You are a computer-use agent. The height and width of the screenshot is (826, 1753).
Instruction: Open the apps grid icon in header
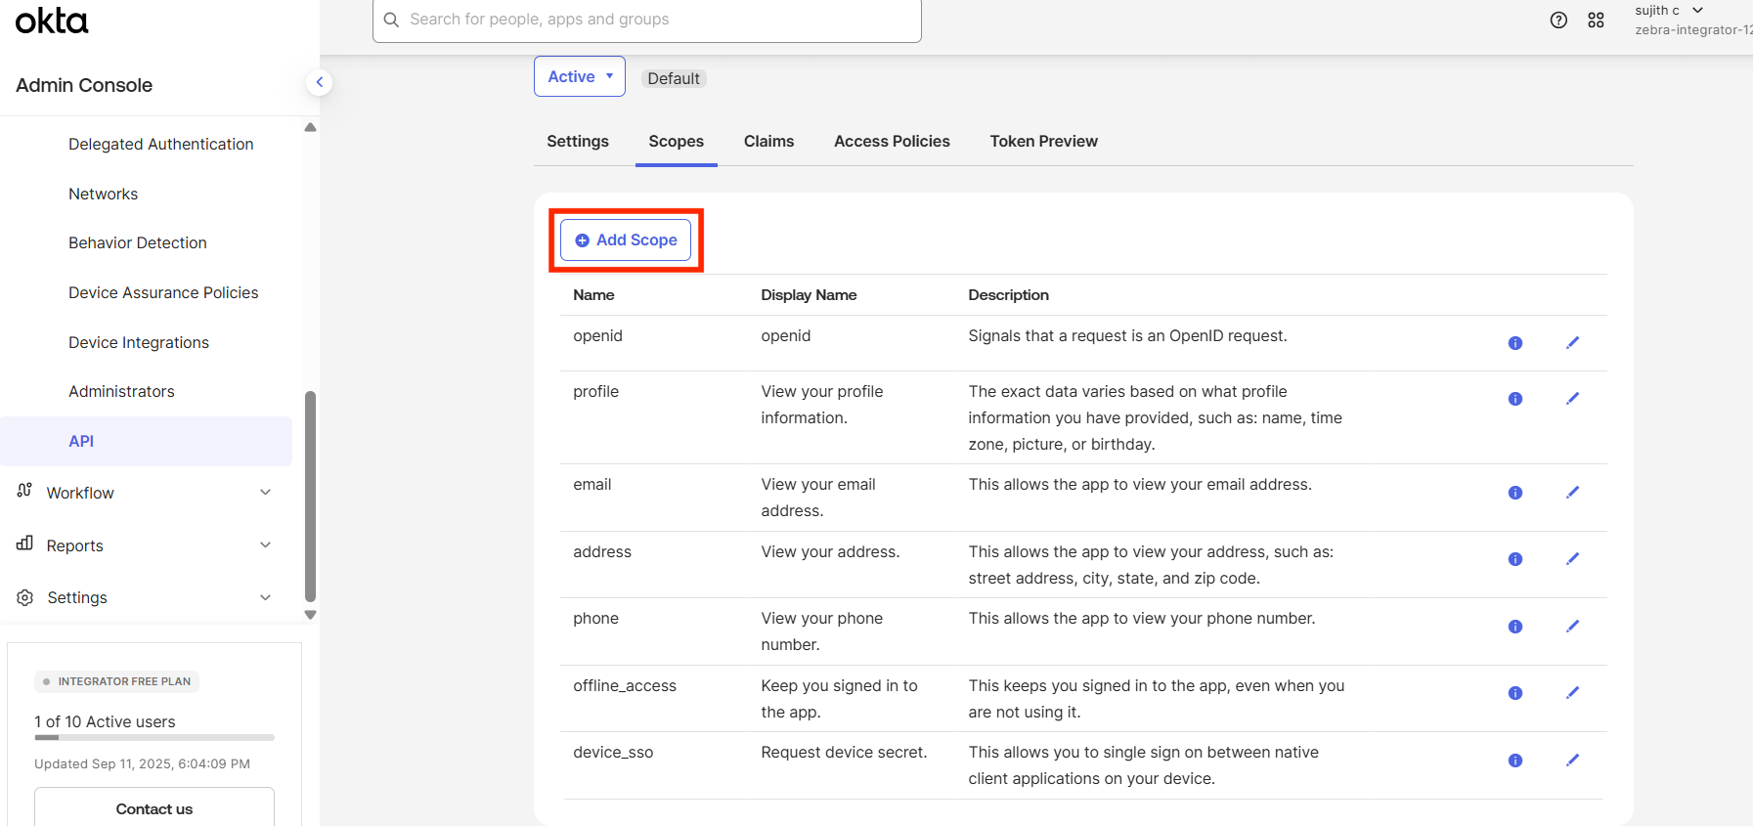1596,21
